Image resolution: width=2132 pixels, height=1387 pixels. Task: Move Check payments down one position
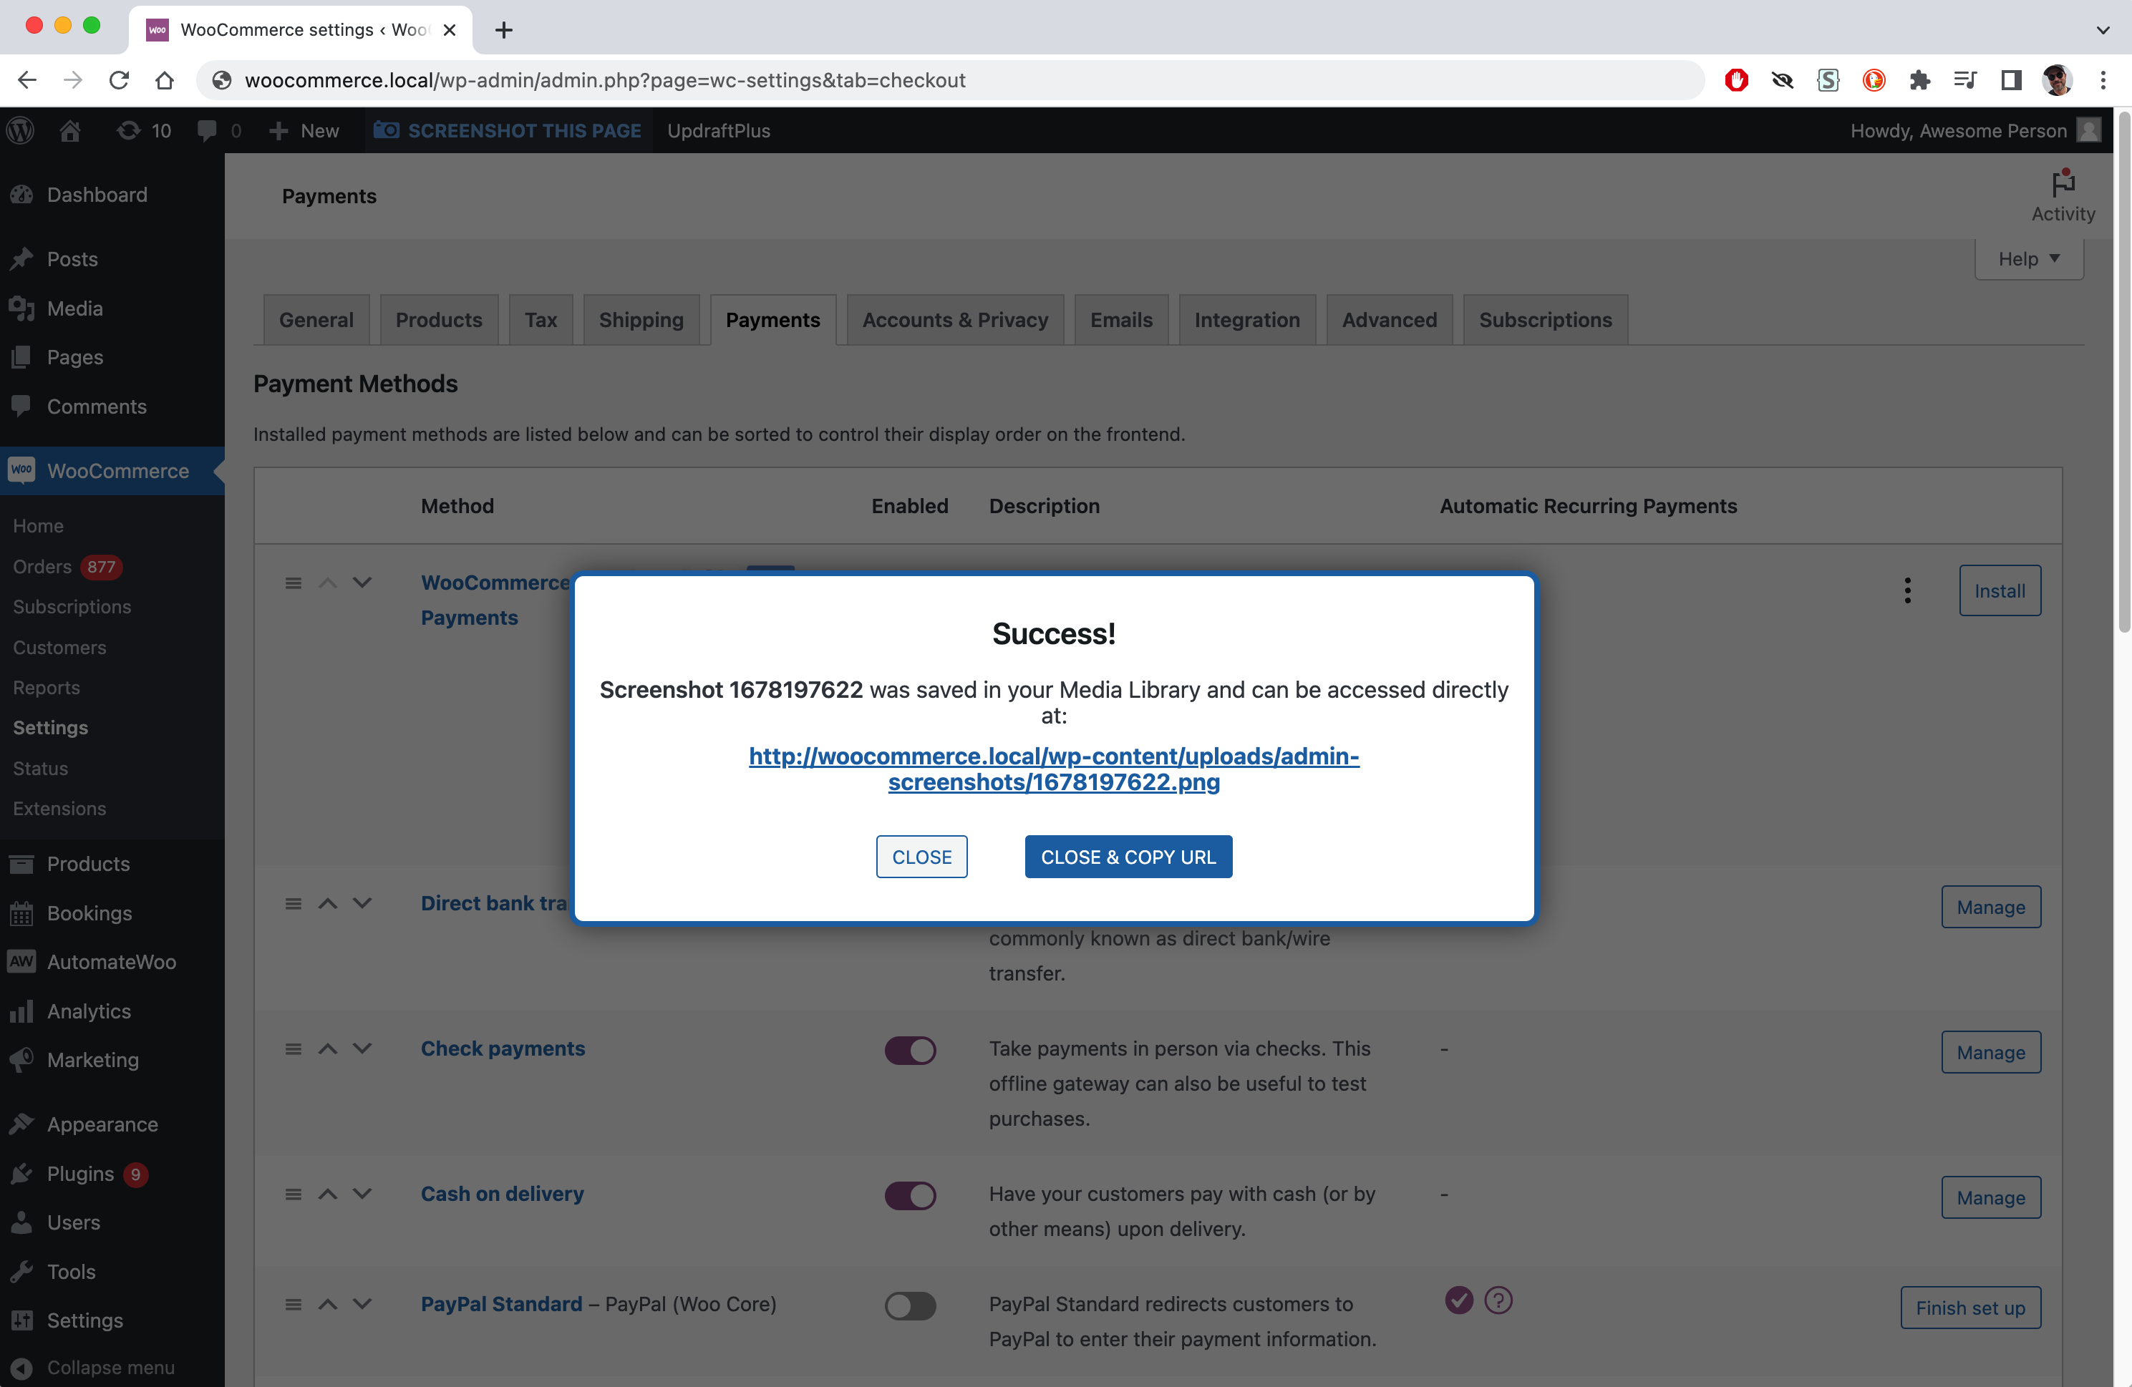[x=362, y=1048]
